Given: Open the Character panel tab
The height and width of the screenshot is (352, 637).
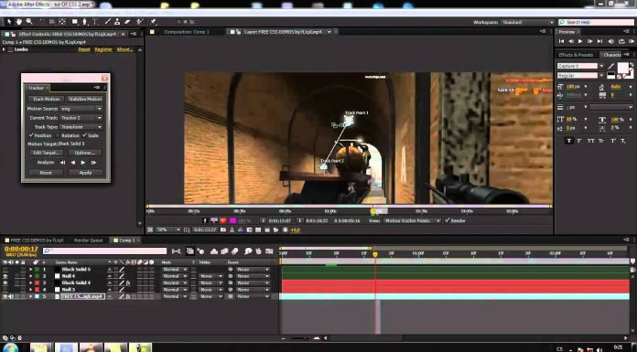Looking at the screenshot, I should (612, 55).
